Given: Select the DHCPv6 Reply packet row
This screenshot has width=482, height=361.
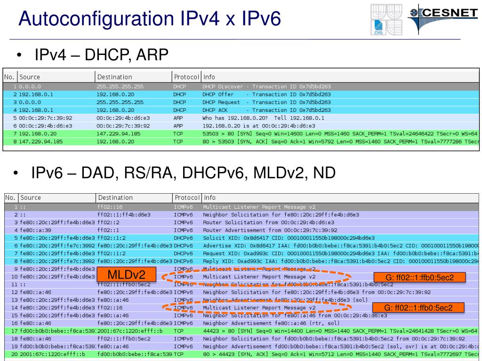Looking at the screenshot, I should (x=241, y=261).
